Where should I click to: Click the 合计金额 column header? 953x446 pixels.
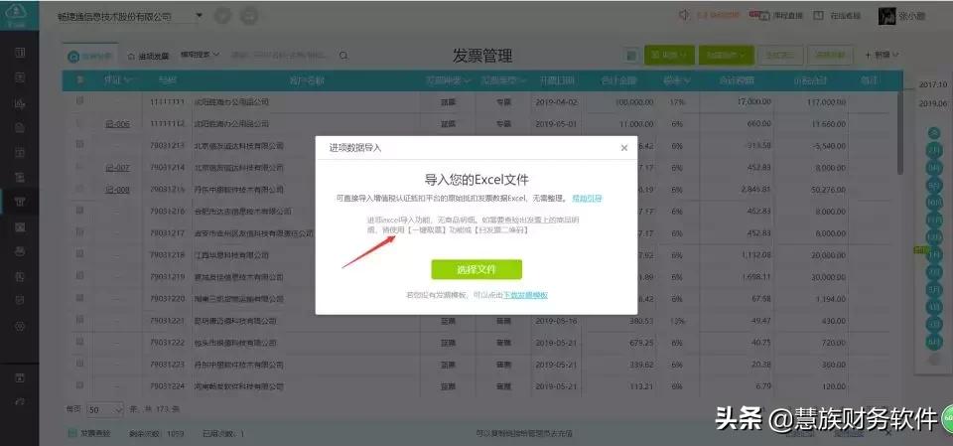pyautogui.click(x=617, y=80)
